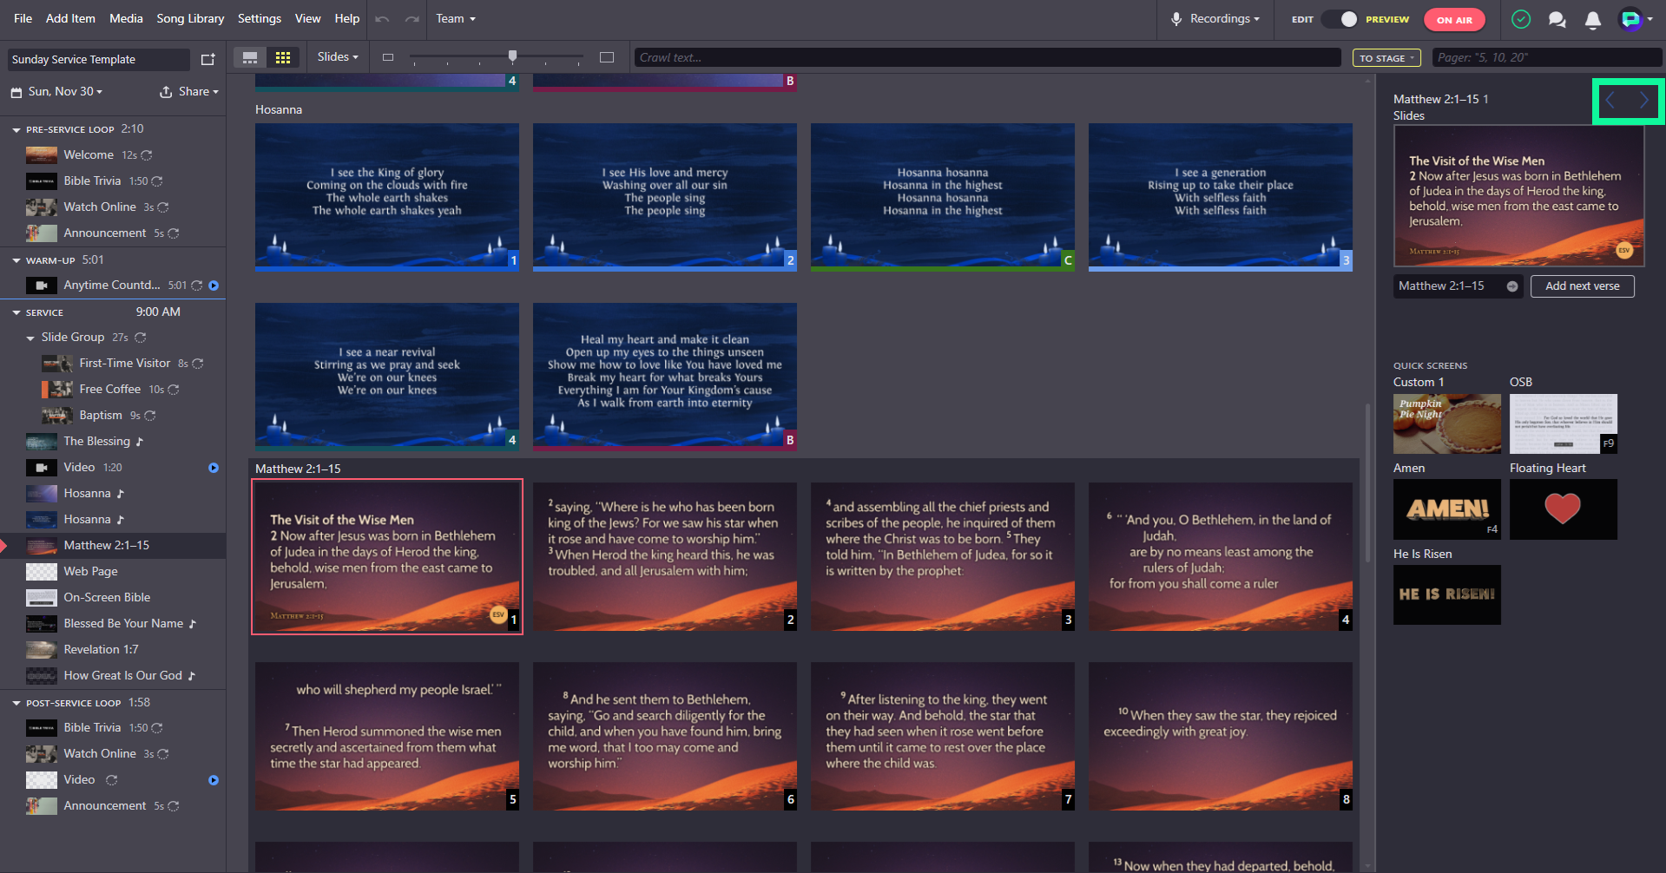Show the He Is Risen quick screen
1666x873 pixels.
(x=1446, y=594)
